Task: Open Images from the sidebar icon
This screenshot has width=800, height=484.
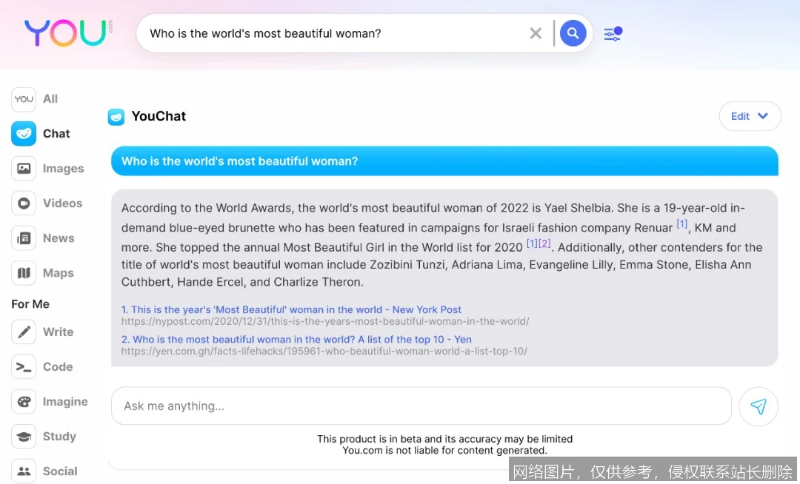Action: point(24,168)
